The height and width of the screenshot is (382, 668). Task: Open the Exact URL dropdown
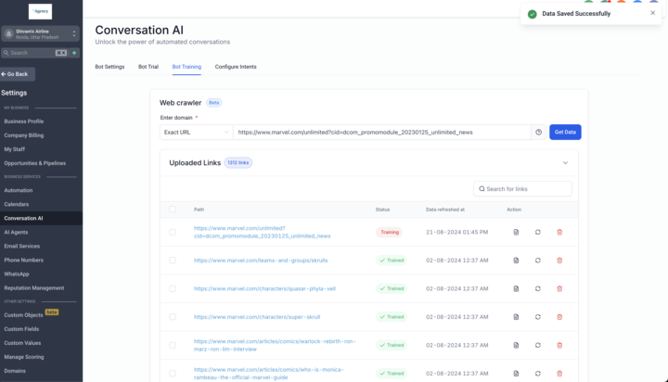point(196,133)
